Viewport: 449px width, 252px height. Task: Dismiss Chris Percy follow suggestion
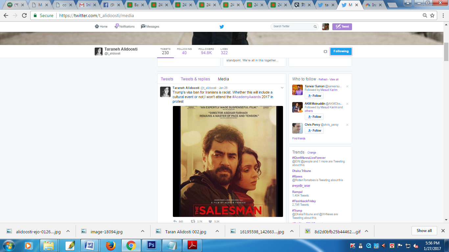pyautogui.click(x=347, y=125)
